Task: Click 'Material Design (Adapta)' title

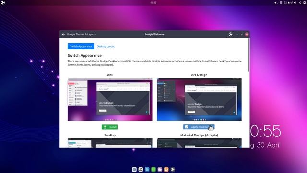Action: click(x=199, y=135)
